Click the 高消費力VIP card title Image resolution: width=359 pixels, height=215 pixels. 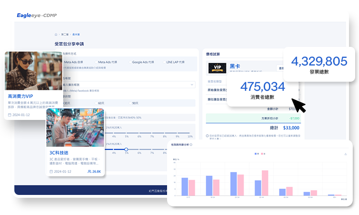tap(21, 96)
